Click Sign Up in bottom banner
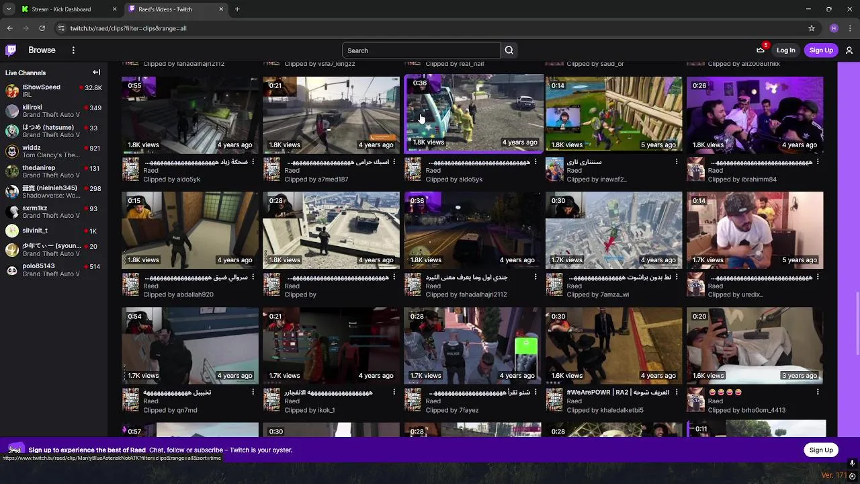 pos(821,450)
